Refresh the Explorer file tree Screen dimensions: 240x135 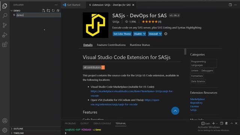click(x=53, y=10)
